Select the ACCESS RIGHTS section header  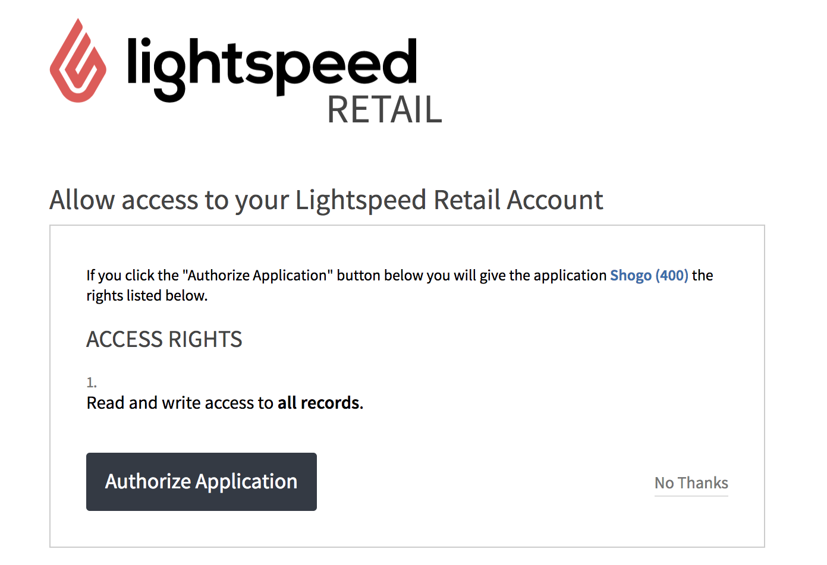tap(164, 339)
